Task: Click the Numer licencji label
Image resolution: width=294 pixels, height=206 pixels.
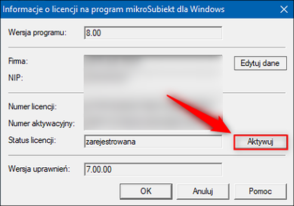Action: (x=32, y=106)
